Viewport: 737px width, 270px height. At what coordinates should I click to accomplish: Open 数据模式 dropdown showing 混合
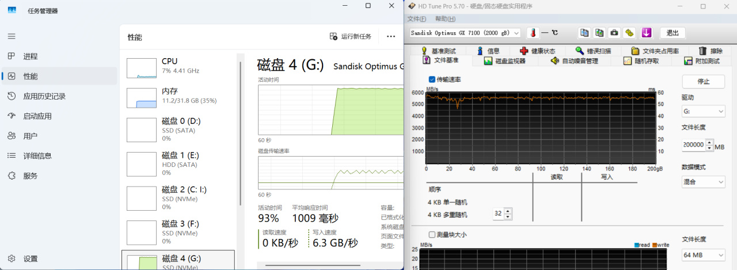703,182
